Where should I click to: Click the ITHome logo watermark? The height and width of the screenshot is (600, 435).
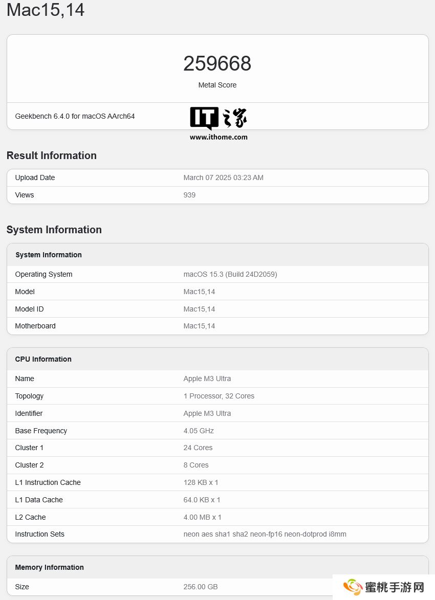(219, 119)
